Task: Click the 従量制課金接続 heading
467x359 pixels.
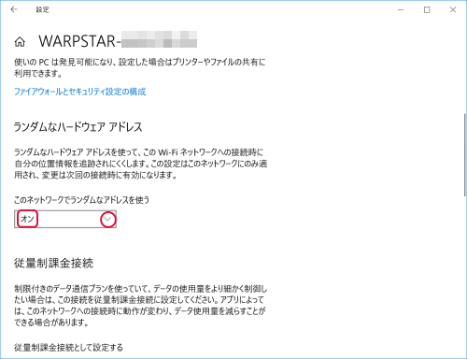Action: pyautogui.click(x=53, y=263)
